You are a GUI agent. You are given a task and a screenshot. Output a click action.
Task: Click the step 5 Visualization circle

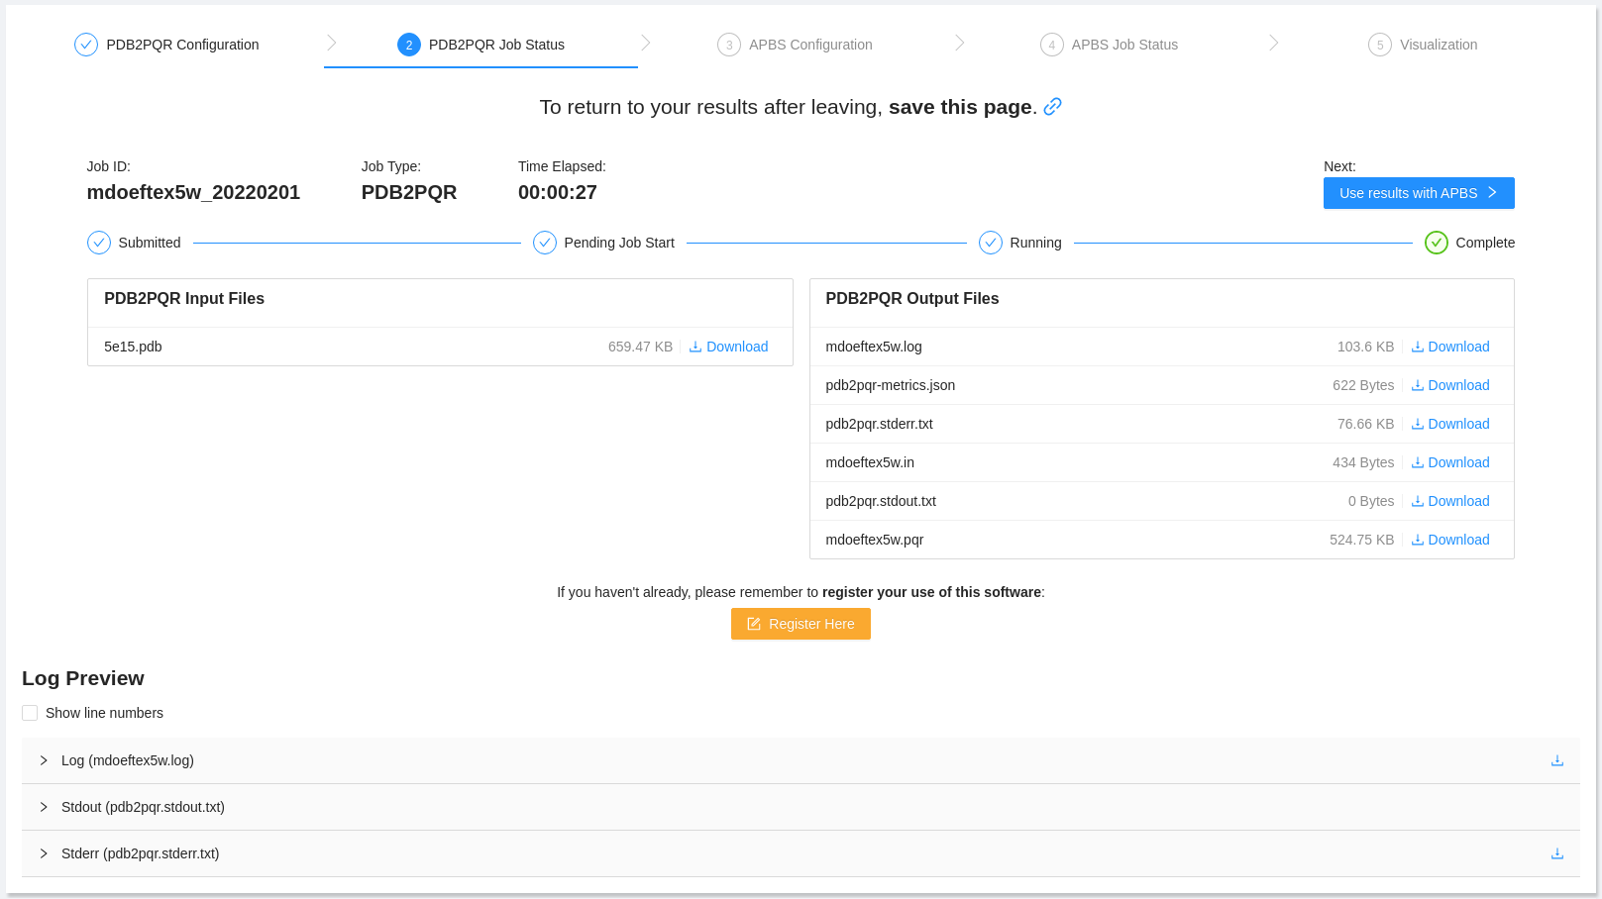[1380, 45]
